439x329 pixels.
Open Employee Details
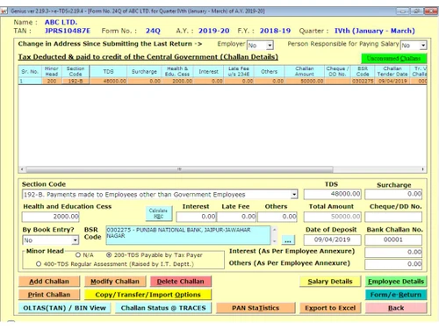point(396,282)
